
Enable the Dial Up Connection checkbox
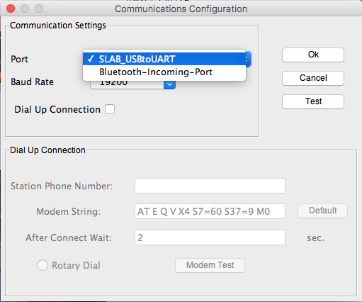click(x=110, y=109)
